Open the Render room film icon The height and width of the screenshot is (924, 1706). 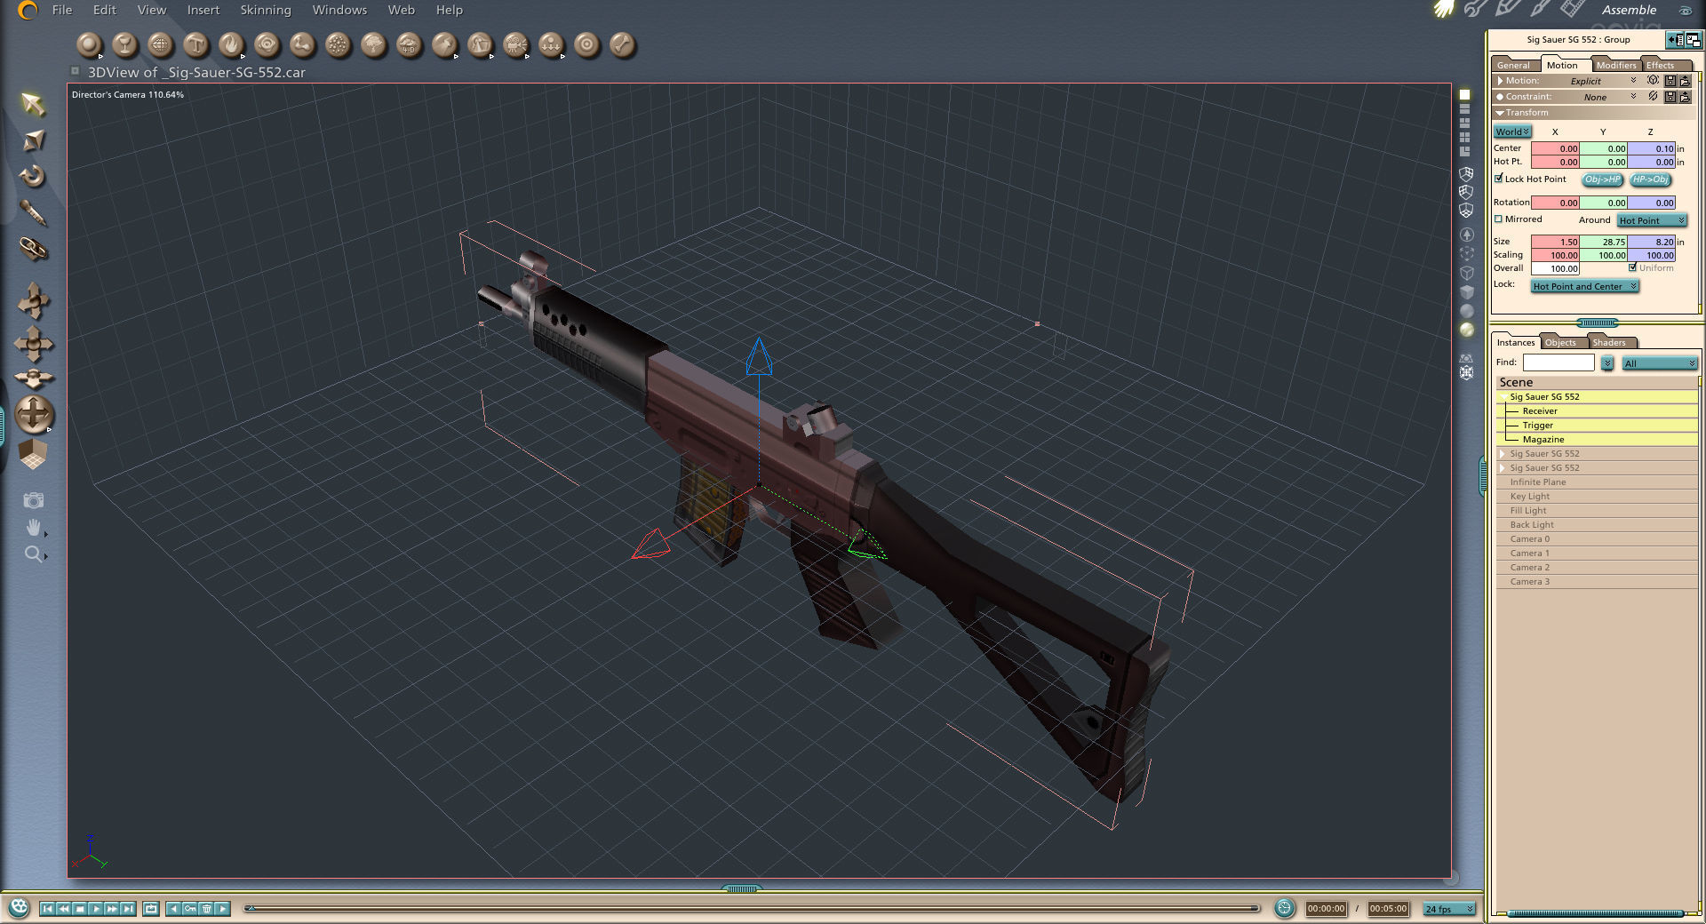pyautogui.click(x=1572, y=9)
